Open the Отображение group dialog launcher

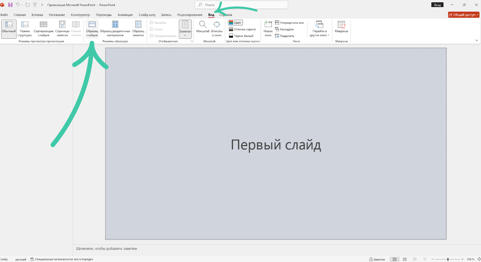pos(191,41)
